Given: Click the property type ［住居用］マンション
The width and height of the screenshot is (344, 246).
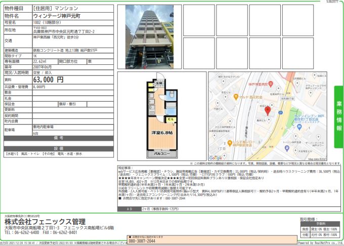Looking at the screenshot, I should tap(56, 8).
